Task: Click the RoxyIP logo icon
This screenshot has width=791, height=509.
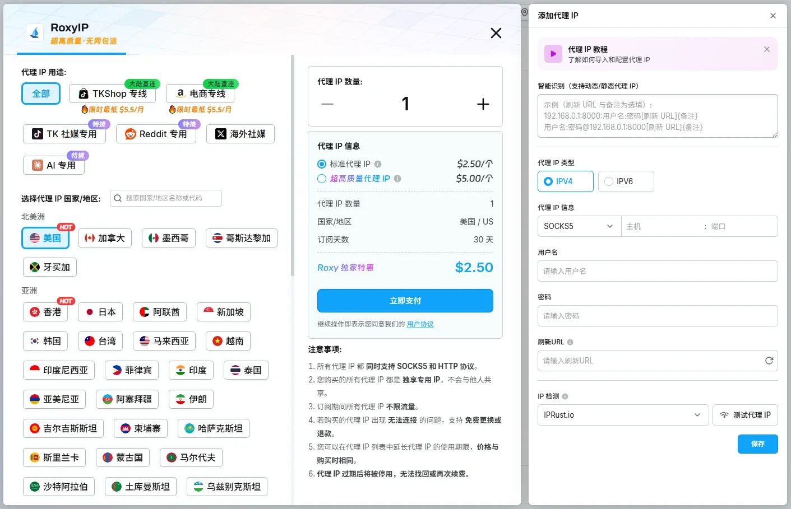Action: coord(35,33)
